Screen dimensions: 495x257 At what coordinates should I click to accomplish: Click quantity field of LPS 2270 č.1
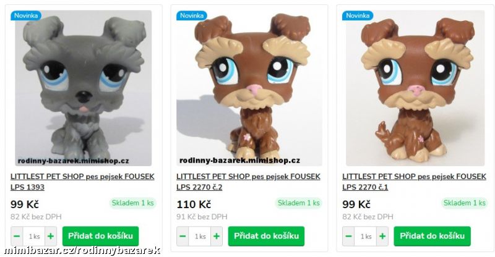366,236
